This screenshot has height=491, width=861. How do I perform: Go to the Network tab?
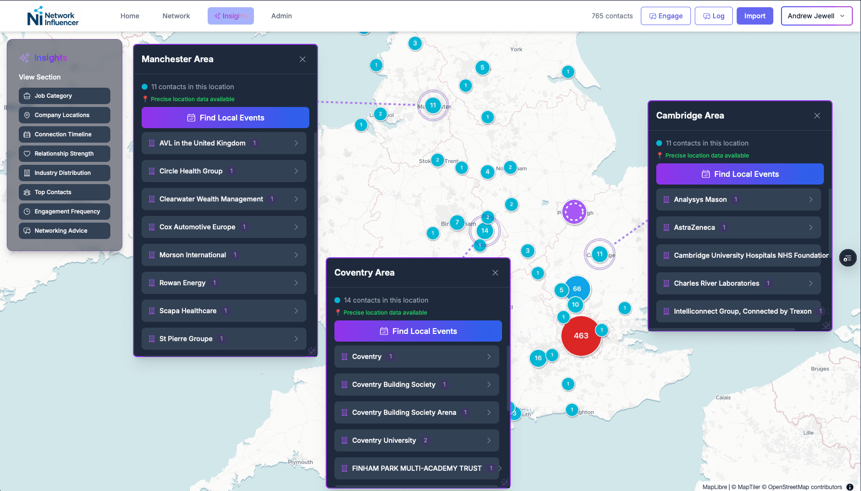tap(176, 16)
